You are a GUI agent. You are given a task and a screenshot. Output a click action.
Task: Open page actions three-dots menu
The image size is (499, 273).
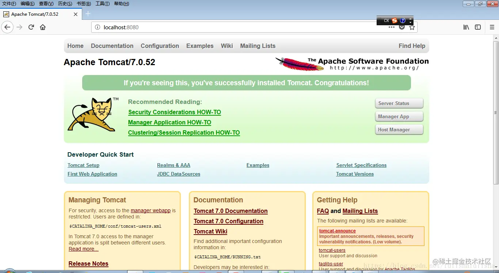392,27
